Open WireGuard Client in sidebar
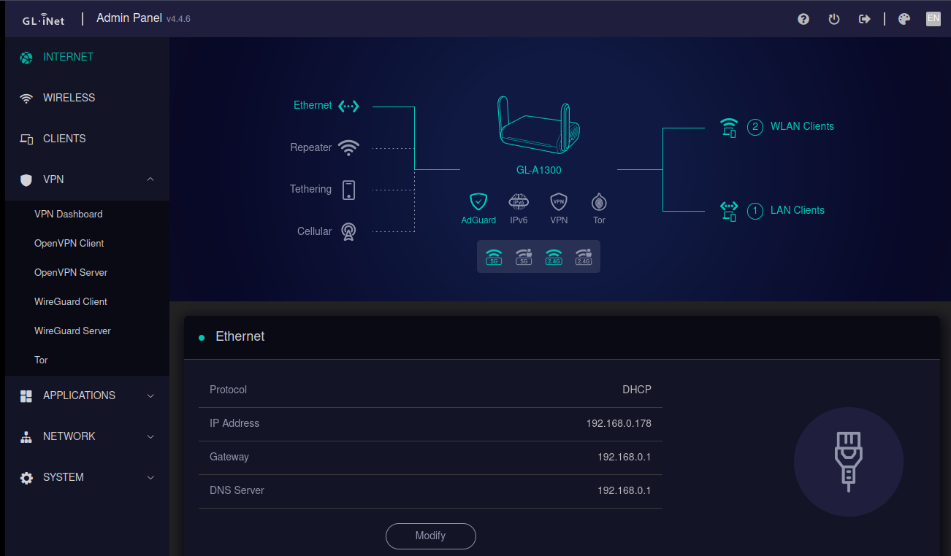This screenshot has width=951, height=556. click(71, 301)
